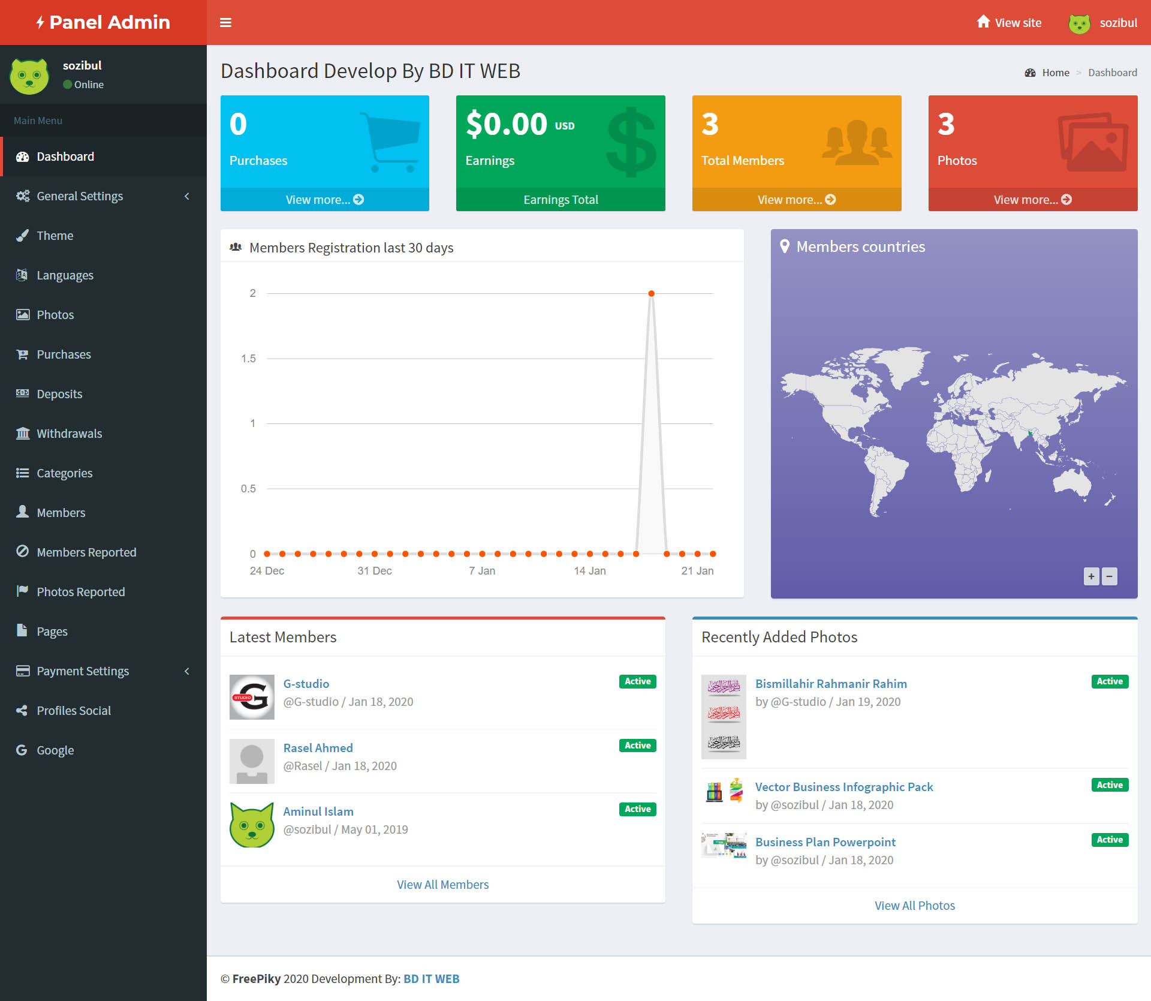Click the Profiles Social share icon
Image resolution: width=1151 pixels, height=1001 pixels.
[x=22, y=710]
